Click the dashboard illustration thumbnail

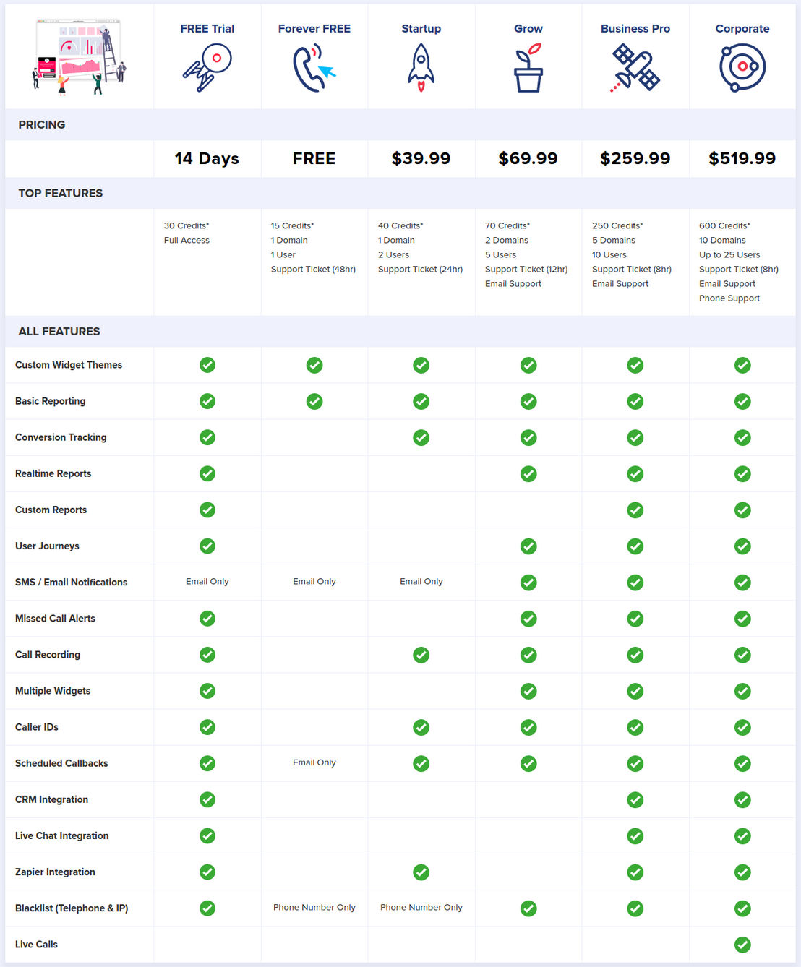pos(80,57)
